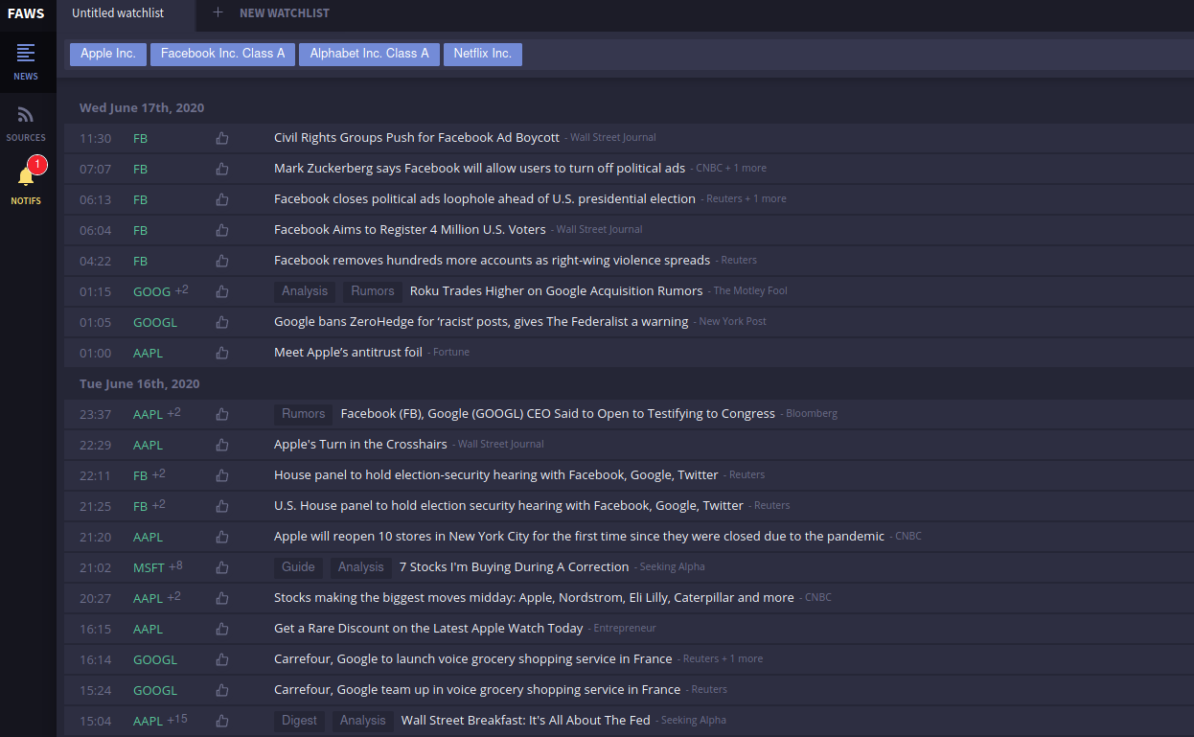1194x737 pixels.
Task: Expand +2 tickers on 20:27 AAPL row
Action: [174, 597]
